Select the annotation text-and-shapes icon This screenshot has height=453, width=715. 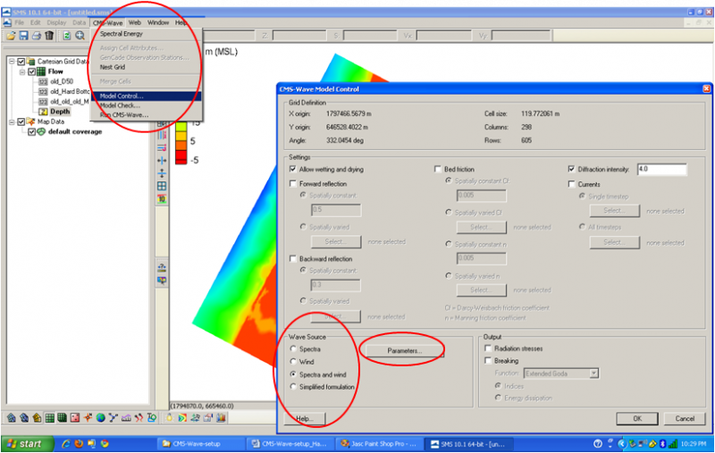[x=151, y=417]
